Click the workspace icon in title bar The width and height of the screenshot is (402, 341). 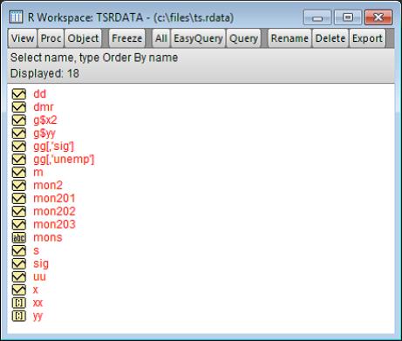(x=16, y=17)
